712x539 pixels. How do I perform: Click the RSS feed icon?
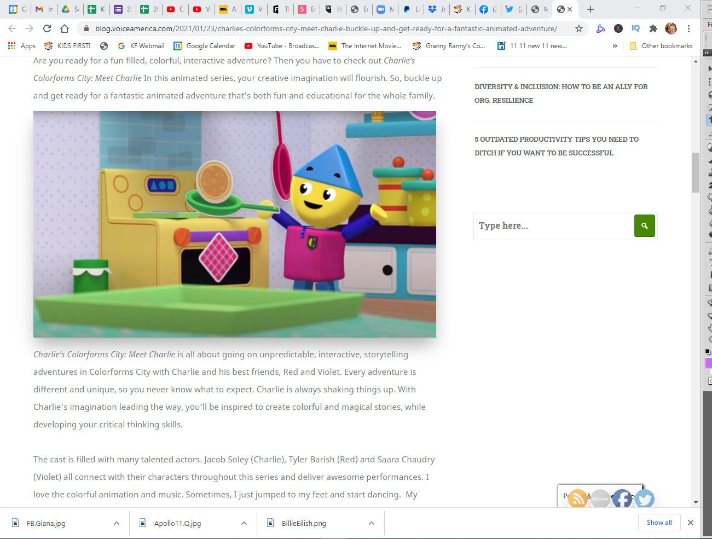577,499
